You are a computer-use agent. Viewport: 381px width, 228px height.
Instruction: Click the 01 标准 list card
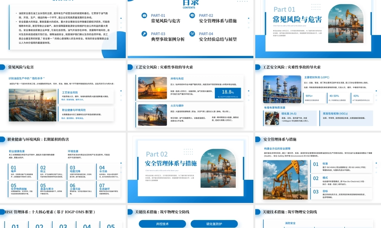coord(341,166)
